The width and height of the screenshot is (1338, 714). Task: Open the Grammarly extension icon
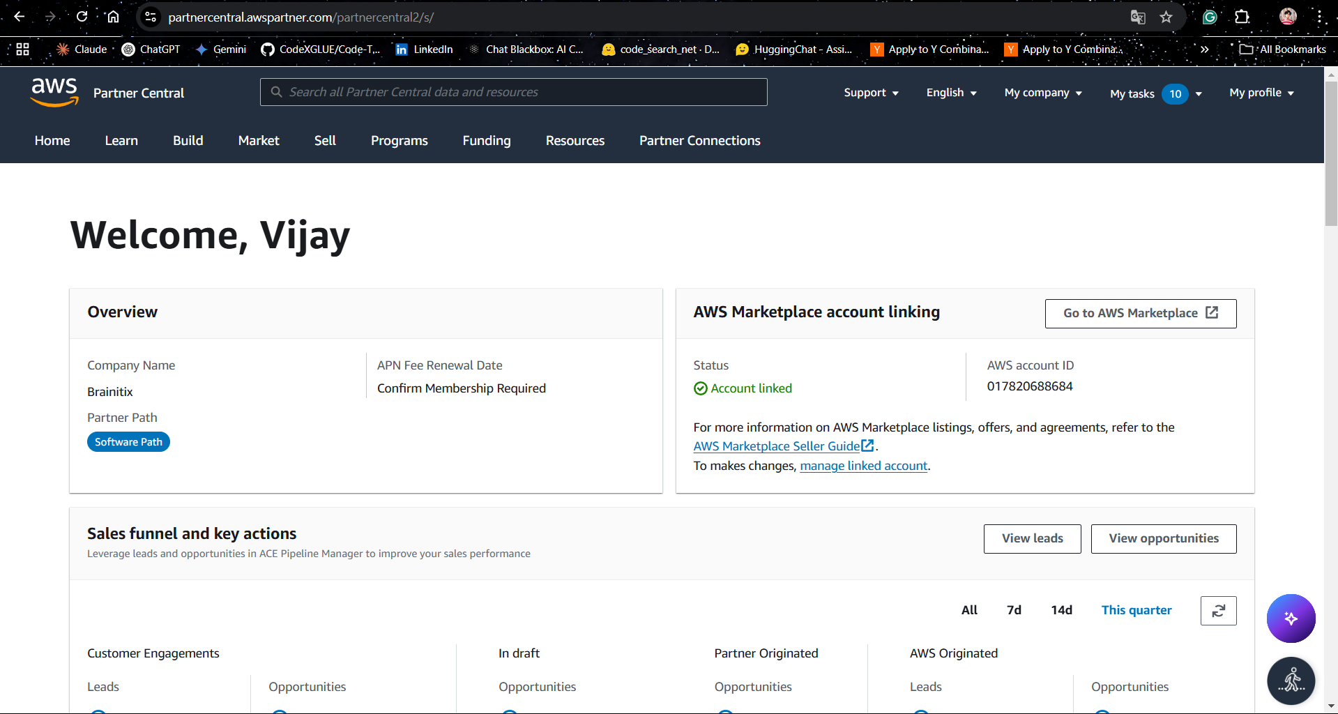coord(1210,17)
